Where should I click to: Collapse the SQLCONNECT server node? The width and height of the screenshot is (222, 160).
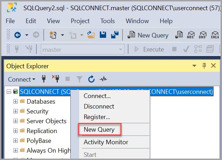[9, 92]
